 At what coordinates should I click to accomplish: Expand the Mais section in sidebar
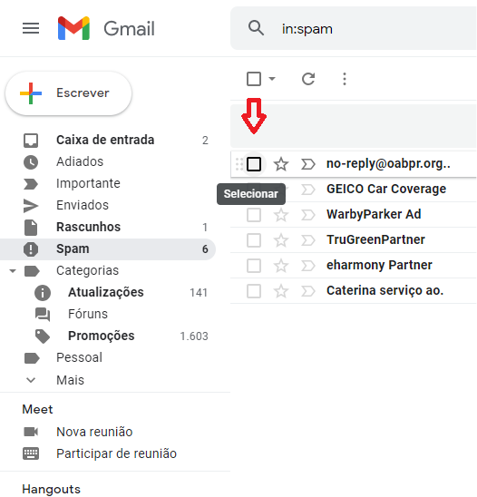point(70,380)
